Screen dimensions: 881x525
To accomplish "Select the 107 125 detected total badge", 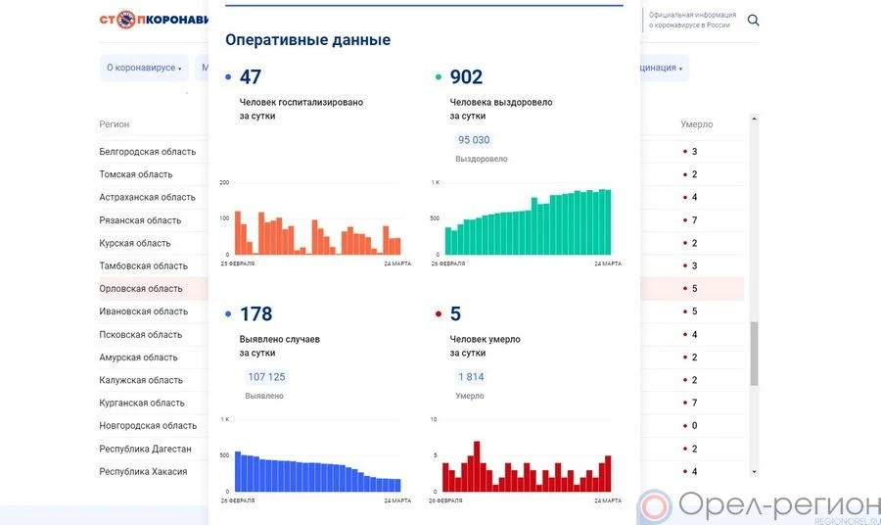I will (265, 377).
